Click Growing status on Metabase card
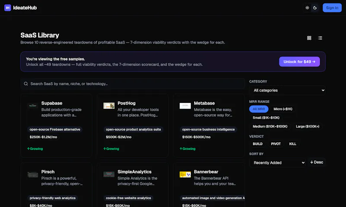This screenshot has height=207, width=346. 187,149
